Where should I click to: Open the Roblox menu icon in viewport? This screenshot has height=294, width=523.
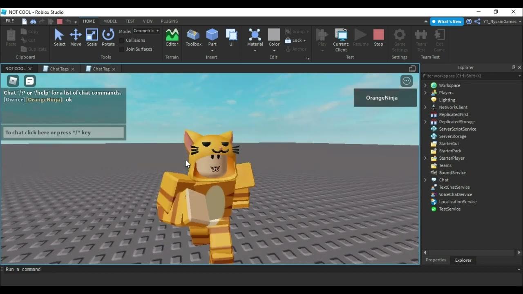(x=13, y=81)
